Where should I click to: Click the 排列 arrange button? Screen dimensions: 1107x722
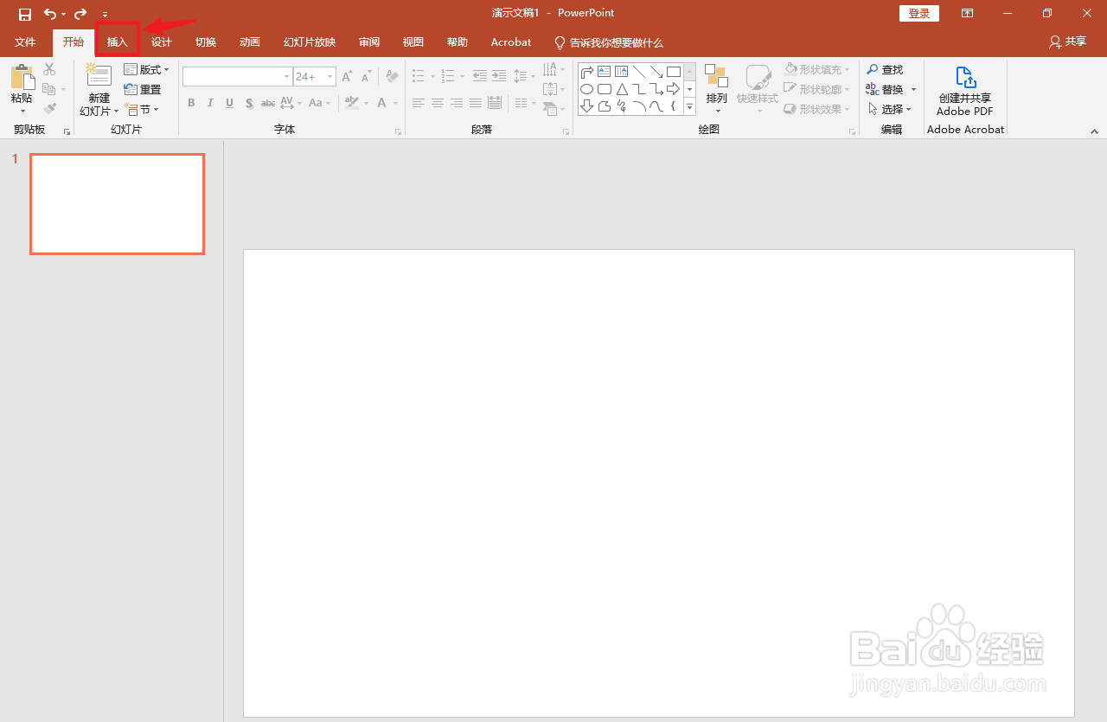point(716,89)
